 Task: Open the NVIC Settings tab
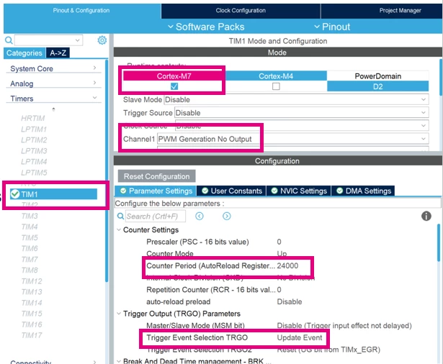click(299, 191)
